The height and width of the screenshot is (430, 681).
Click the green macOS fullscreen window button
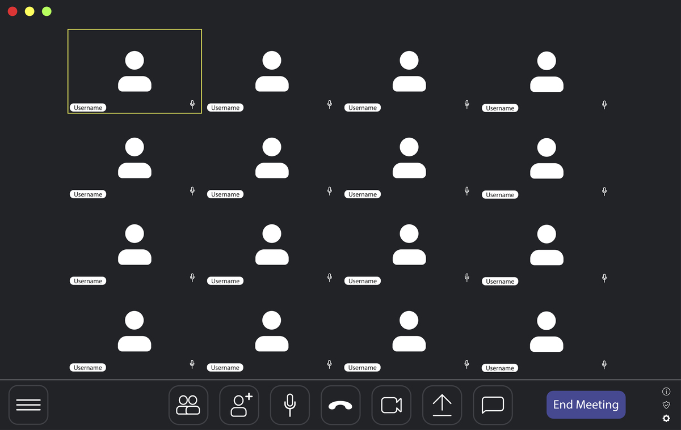point(47,11)
